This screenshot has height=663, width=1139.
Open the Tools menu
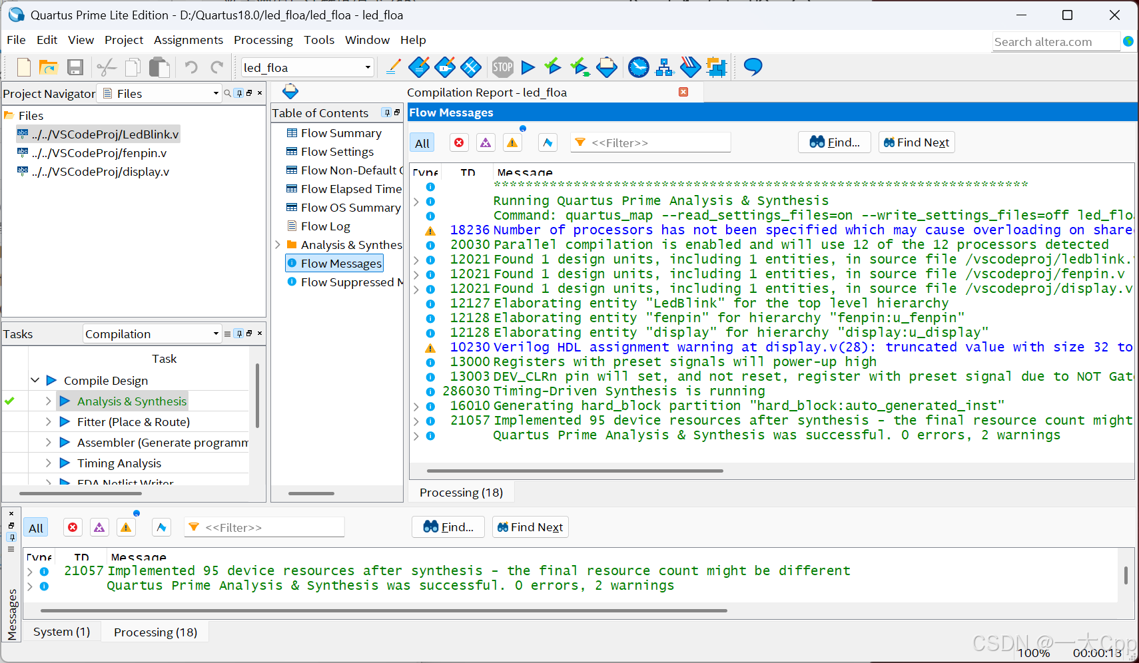click(x=319, y=40)
